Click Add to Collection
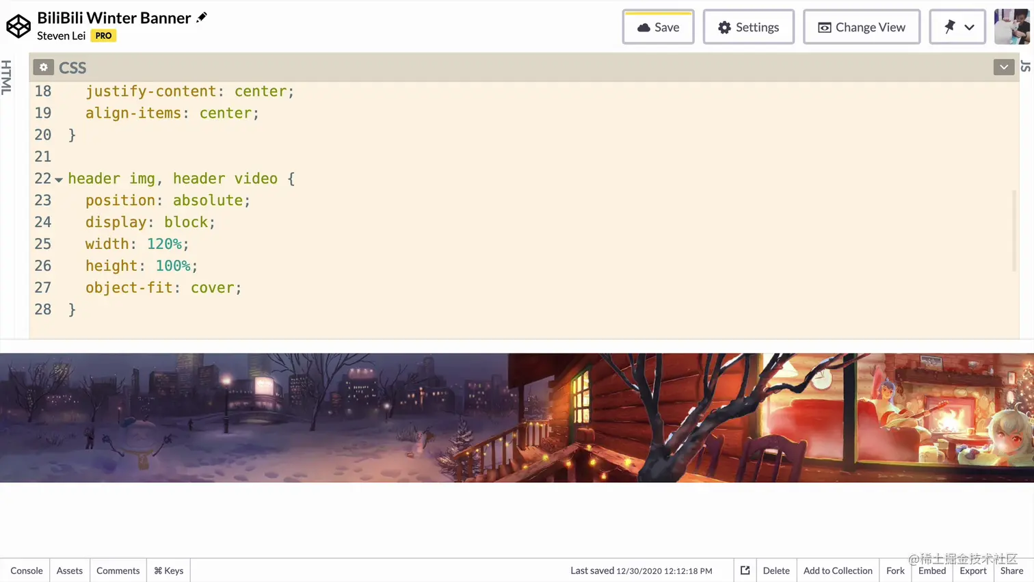The width and height of the screenshot is (1034, 582). (838, 570)
